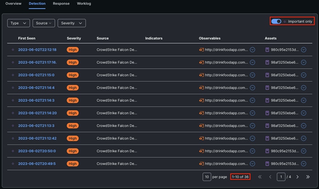This screenshot has width=319, height=189.
Task: Jump to the first page
Action: pos(260,177)
